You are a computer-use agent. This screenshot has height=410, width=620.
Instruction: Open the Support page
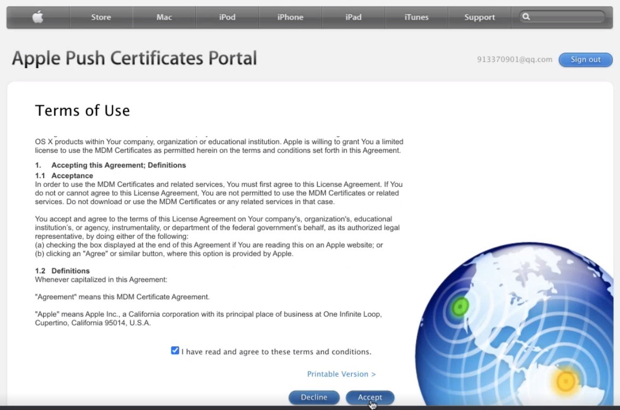479,16
